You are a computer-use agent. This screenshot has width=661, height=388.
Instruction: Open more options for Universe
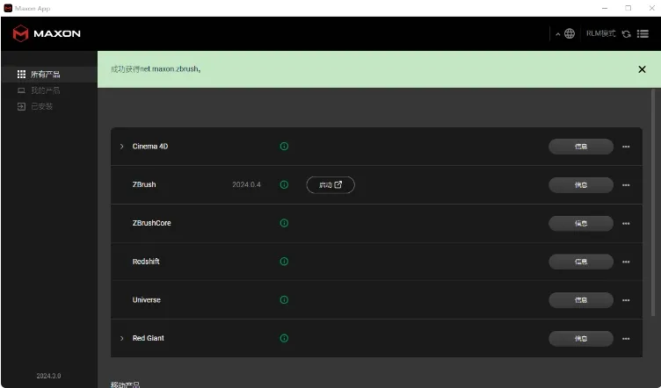626,300
